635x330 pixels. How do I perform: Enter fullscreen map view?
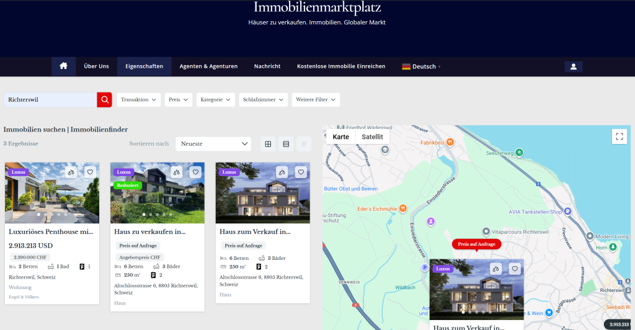pos(619,136)
